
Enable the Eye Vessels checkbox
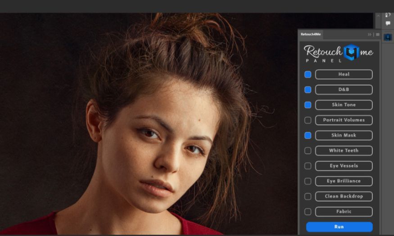coord(308,166)
